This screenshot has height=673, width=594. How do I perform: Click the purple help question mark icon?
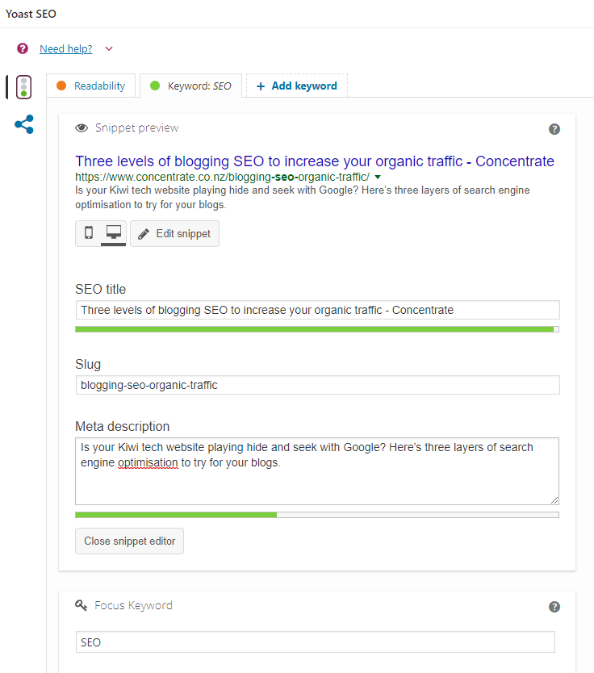pyautogui.click(x=23, y=48)
